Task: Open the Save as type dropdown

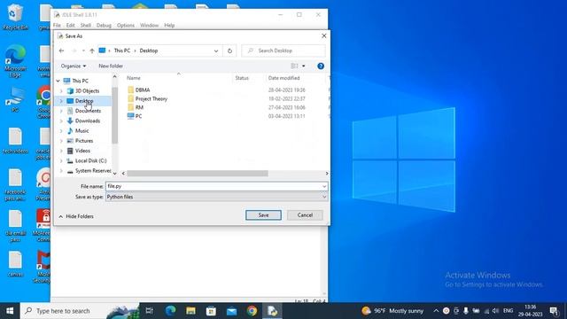Action: click(324, 197)
